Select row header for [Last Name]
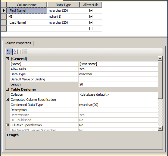The width and height of the screenshot is (168, 156). tap(4, 22)
